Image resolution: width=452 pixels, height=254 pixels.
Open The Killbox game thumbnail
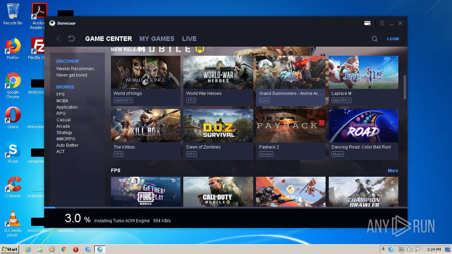coord(145,126)
